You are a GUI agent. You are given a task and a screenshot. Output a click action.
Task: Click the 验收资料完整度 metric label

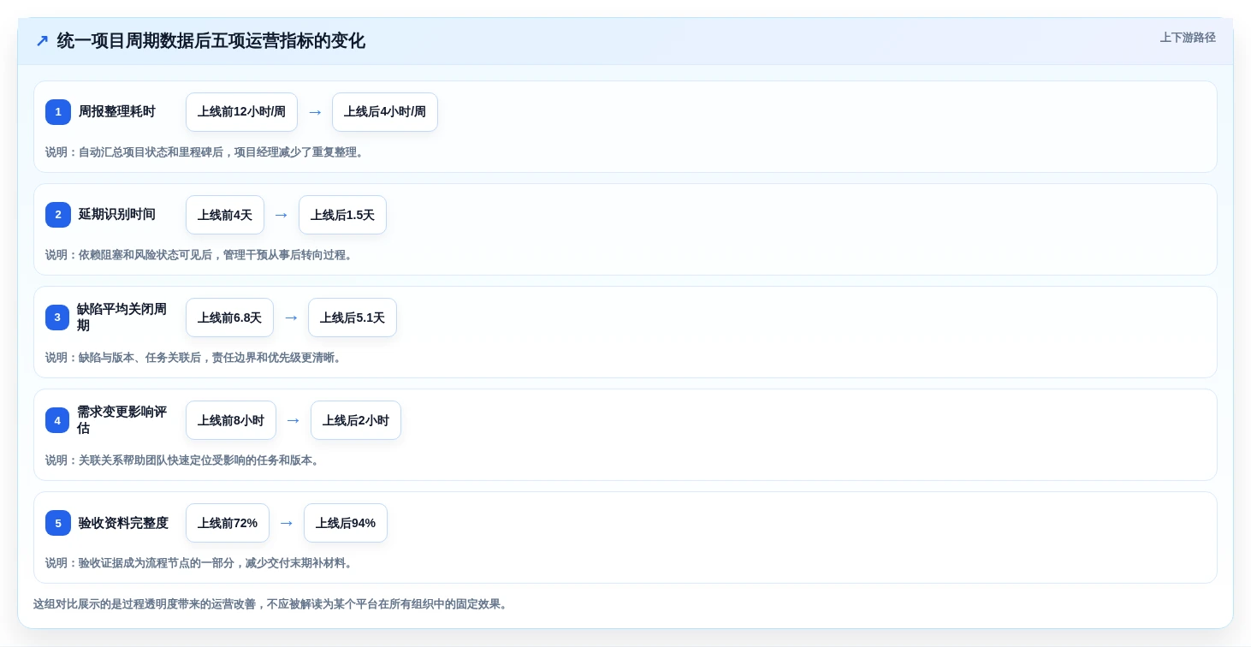pyautogui.click(x=123, y=523)
